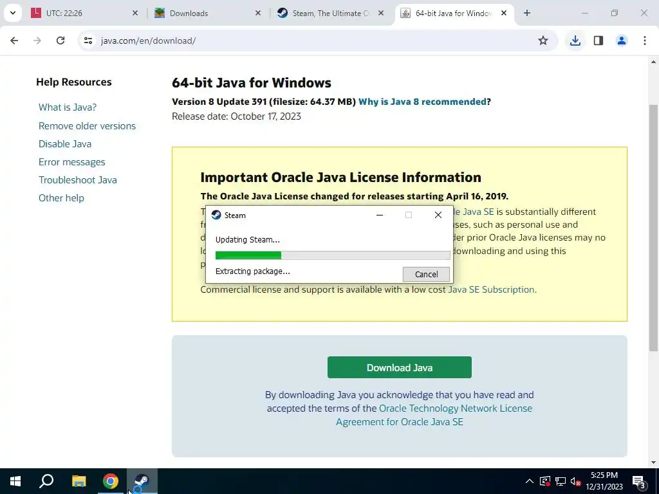
Task: Open the Java SE Subscription link
Action: click(491, 289)
